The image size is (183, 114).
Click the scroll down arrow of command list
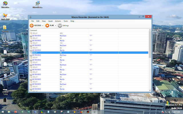pos(150,90)
